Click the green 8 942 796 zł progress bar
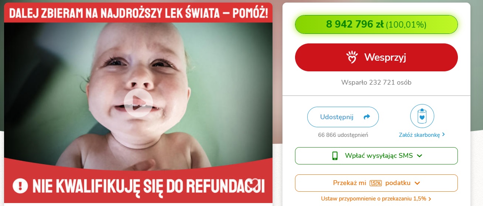Viewport: 483px width, 206px height. [376, 25]
